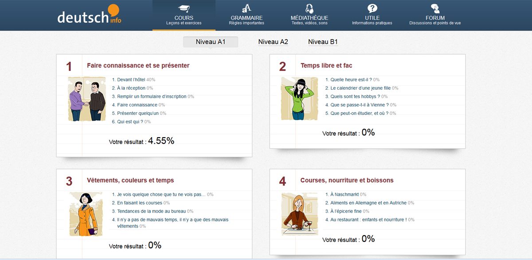Click the woman dining at restaurant illustration
Screen dimensions: 532x260
(300, 213)
